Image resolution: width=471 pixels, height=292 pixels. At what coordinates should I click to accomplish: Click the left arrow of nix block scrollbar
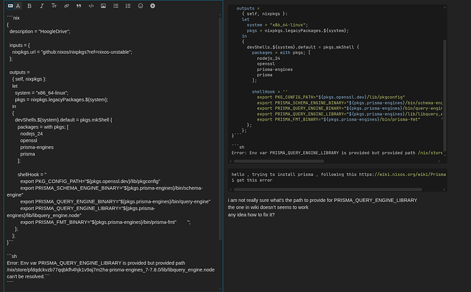coord(231,161)
